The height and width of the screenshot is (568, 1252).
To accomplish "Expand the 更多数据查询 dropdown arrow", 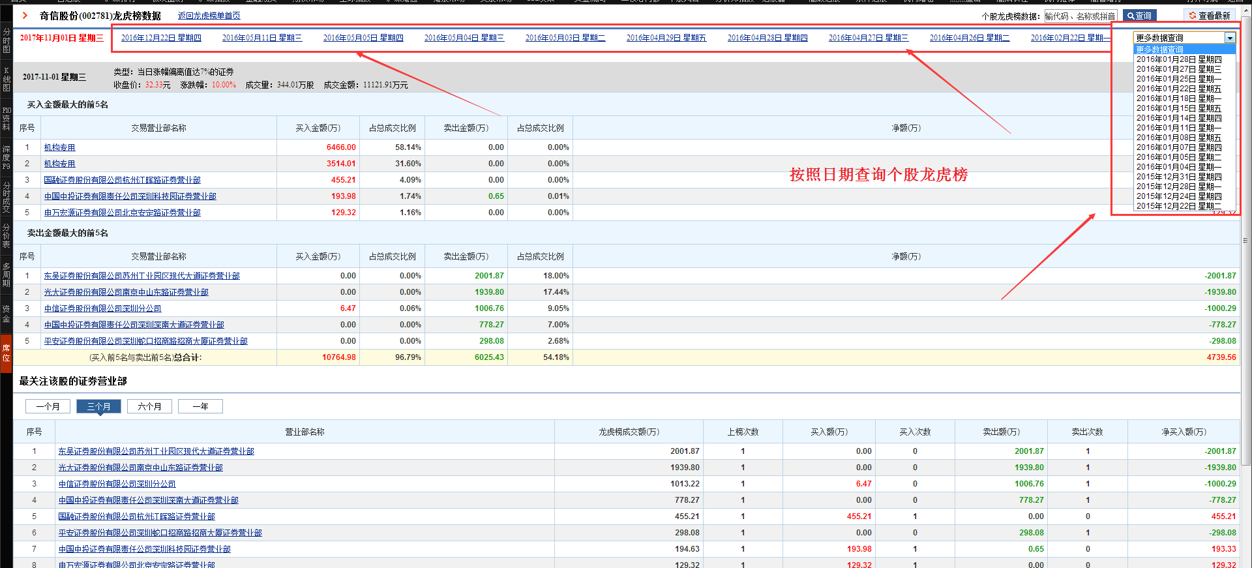I will 1230,38.
